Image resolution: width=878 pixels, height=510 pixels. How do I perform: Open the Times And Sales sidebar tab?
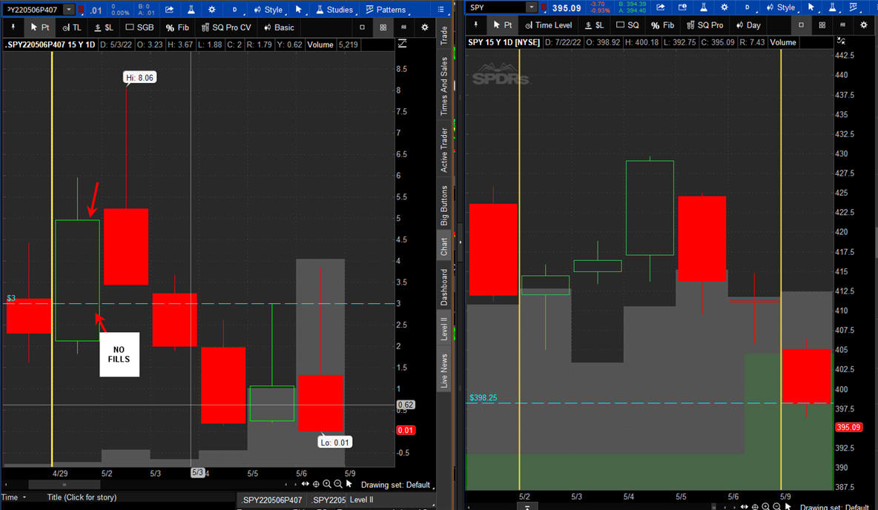444,86
